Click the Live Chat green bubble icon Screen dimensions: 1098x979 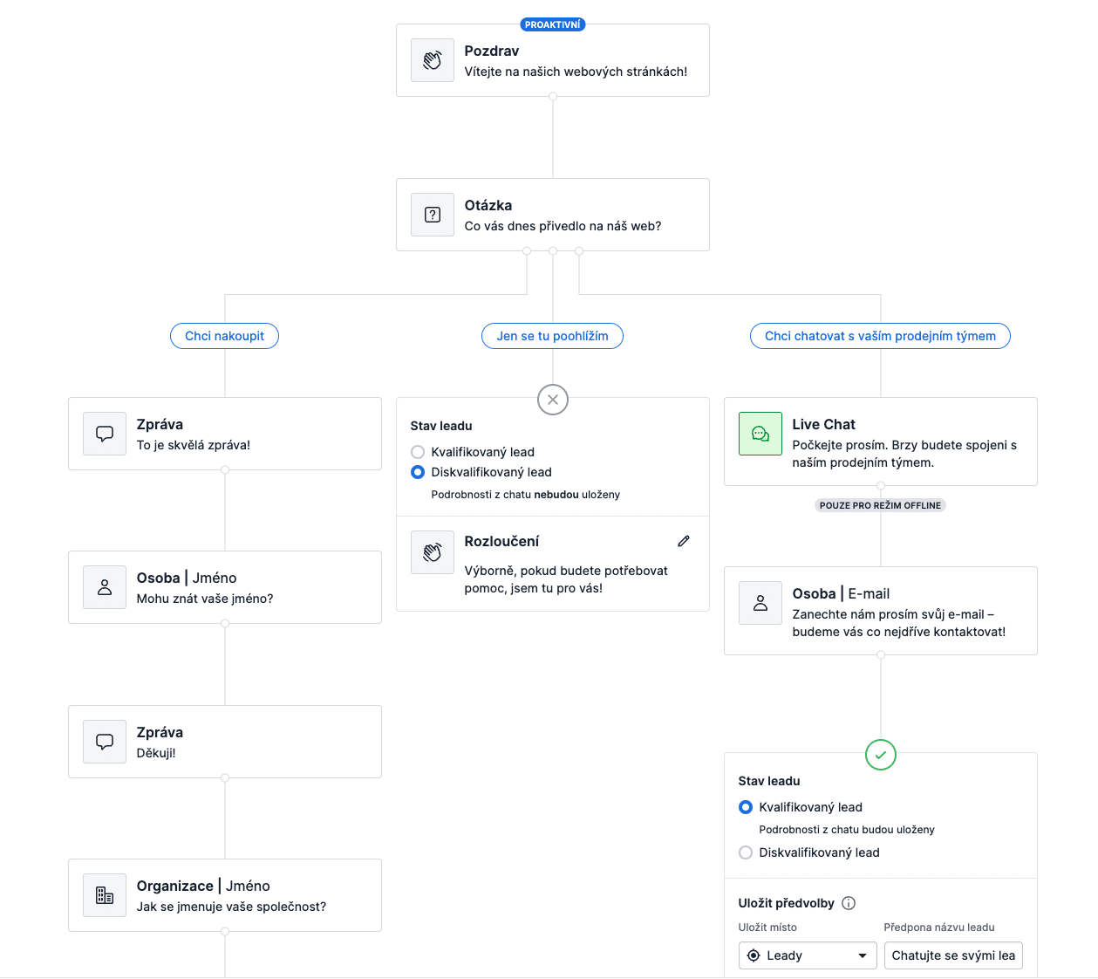pos(760,434)
